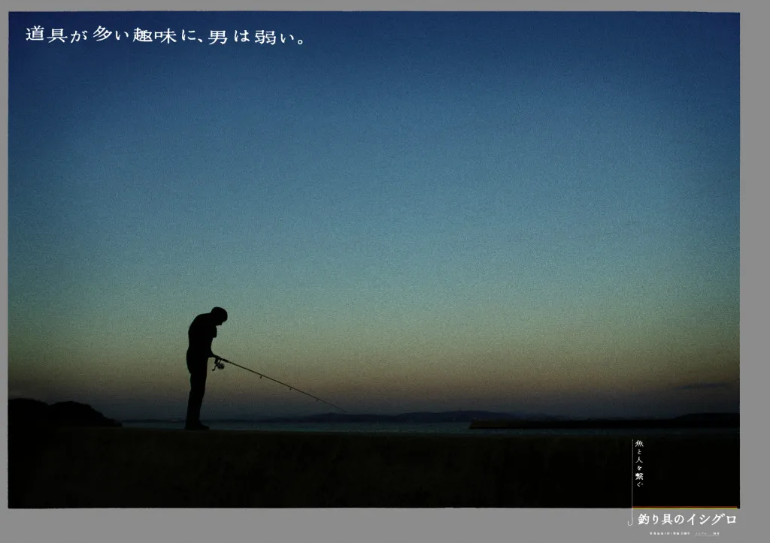Click the tiny caption line beneath the "釣り具のイシグロ" logo
This screenshot has width=770, height=543.
(x=684, y=533)
